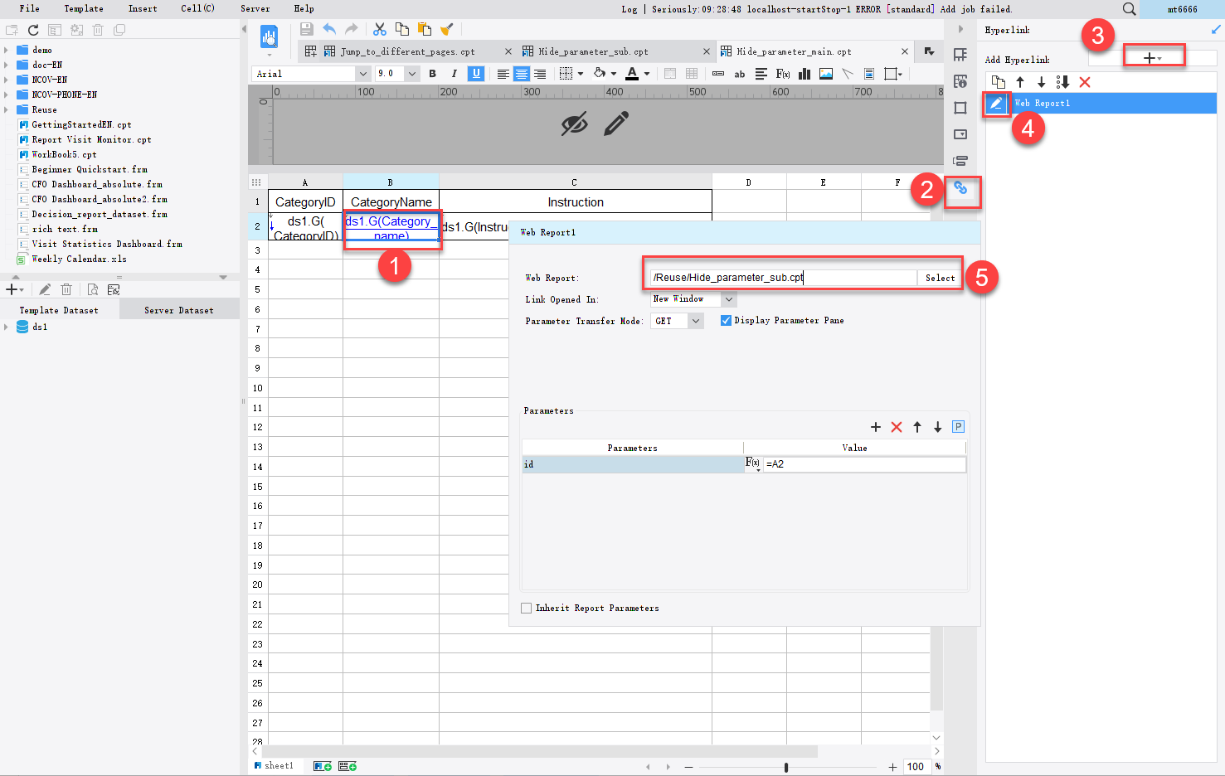Open the Hyperlink tab in the right sidebar
The height and width of the screenshot is (776, 1225).
pos(960,188)
